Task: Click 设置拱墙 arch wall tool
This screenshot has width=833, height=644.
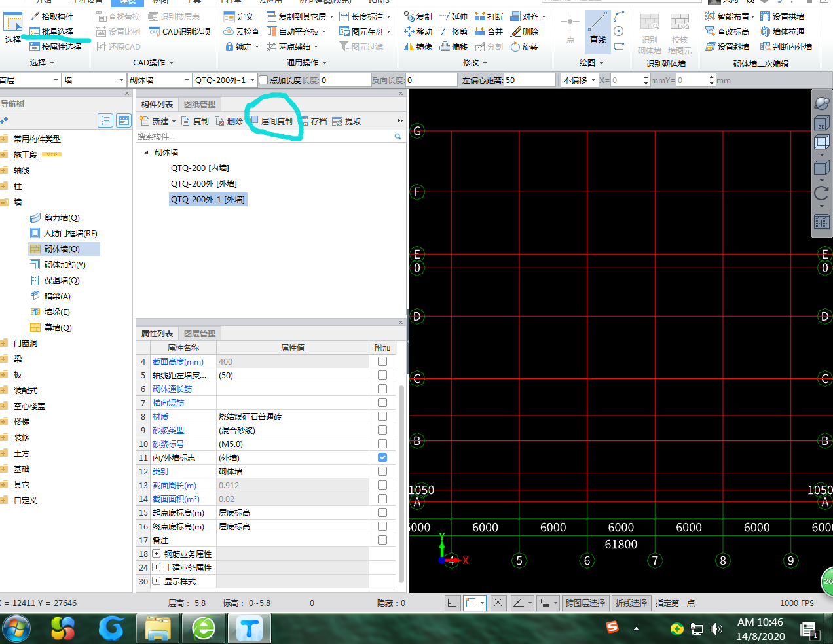Action: tap(783, 16)
